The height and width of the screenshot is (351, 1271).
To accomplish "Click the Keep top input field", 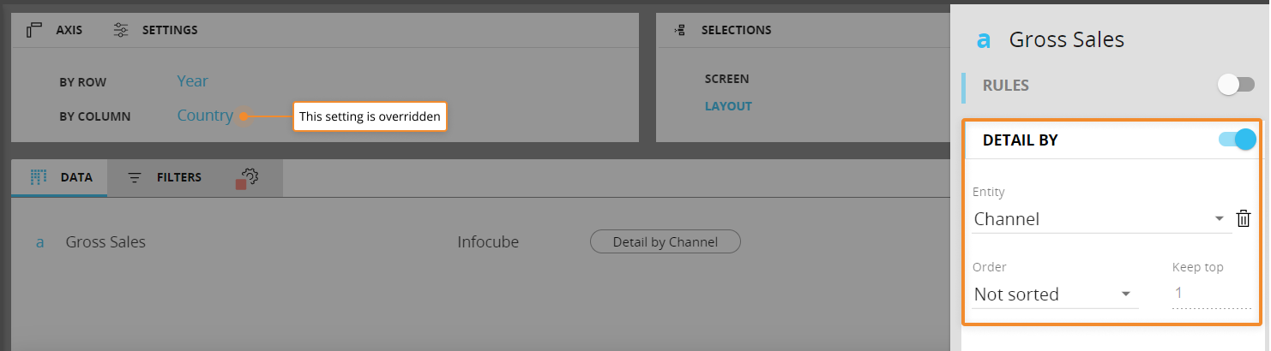I will tap(1211, 294).
